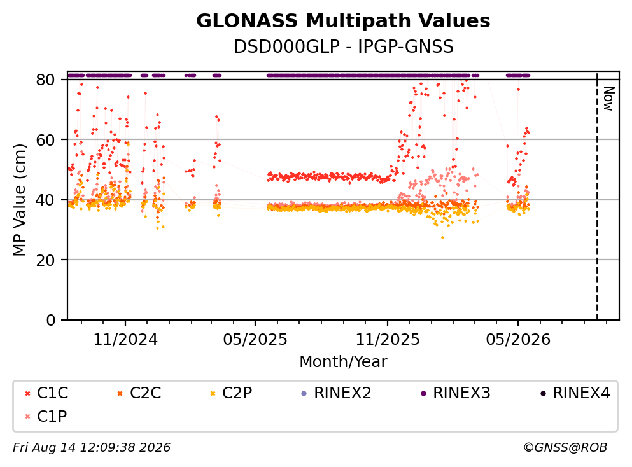
Task: Click the C1C red legend marker
Action: point(27,393)
